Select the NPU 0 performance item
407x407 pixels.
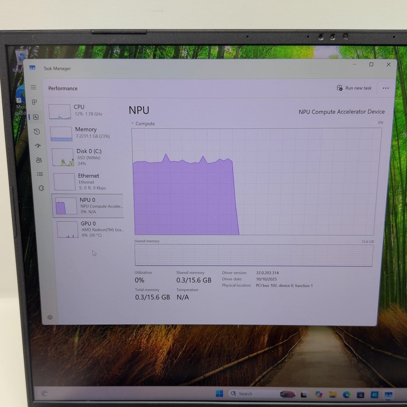click(x=88, y=206)
